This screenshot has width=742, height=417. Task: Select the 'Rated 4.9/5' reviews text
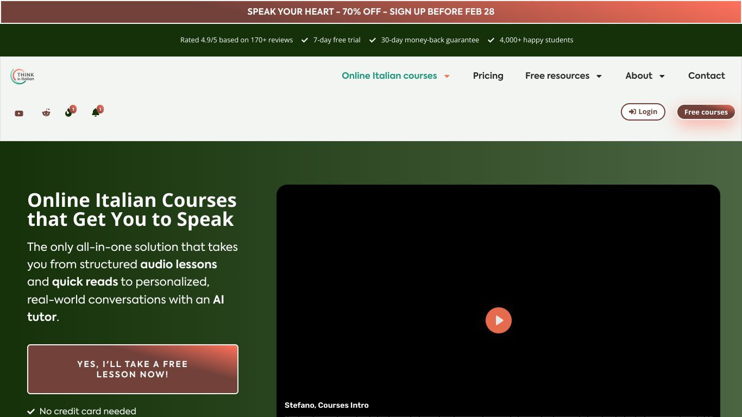pos(236,40)
